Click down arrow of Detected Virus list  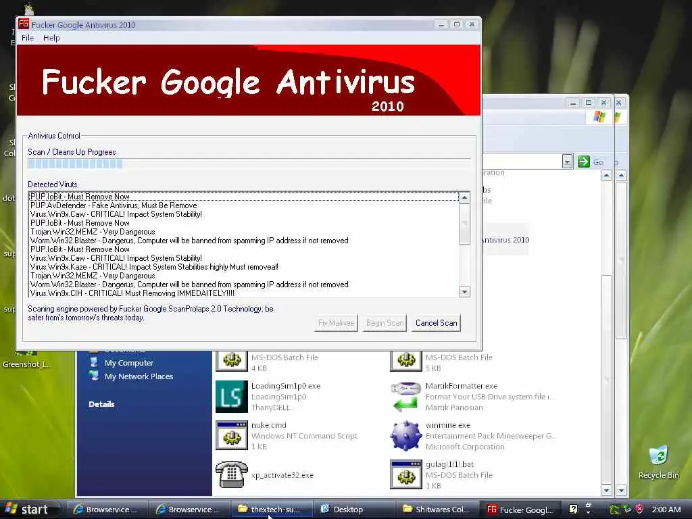464,292
